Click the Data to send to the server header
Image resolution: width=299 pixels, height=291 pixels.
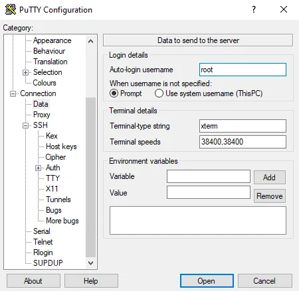coord(198,40)
